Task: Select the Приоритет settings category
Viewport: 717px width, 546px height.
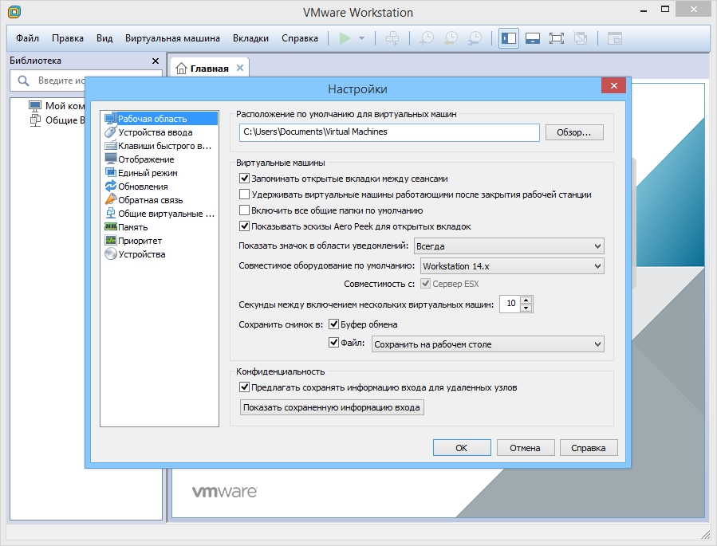Action: [140, 241]
